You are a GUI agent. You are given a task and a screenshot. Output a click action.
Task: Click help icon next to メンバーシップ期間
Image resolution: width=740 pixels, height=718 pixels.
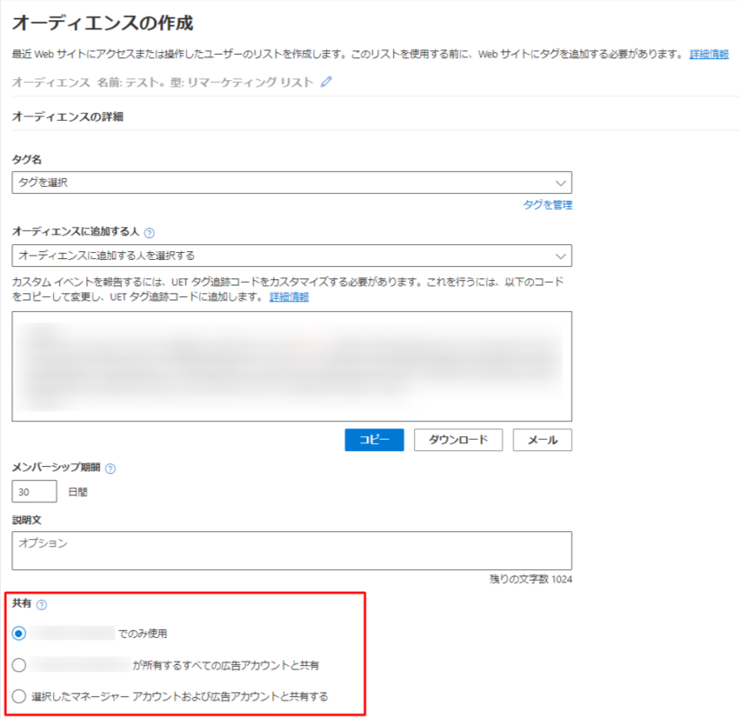click(x=110, y=469)
